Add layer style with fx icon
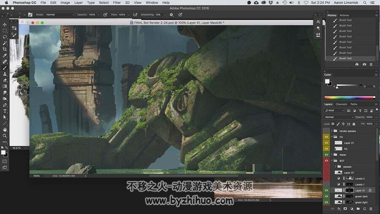This screenshot has height=214, width=380. (x=339, y=209)
